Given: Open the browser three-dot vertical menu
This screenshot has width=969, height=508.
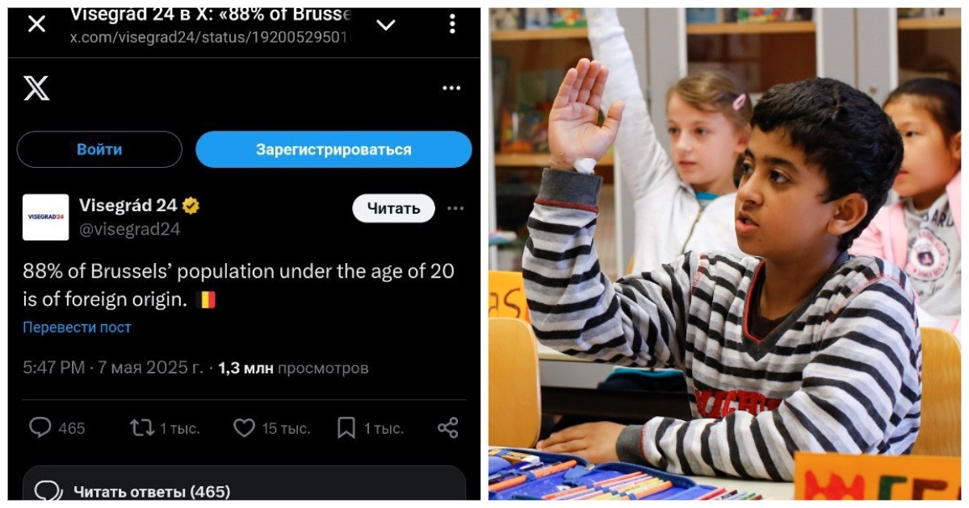Looking at the screenshot, I should pos(452,24).
